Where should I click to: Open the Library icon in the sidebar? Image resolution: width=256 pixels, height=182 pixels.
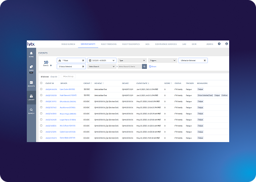click(31, 98)
